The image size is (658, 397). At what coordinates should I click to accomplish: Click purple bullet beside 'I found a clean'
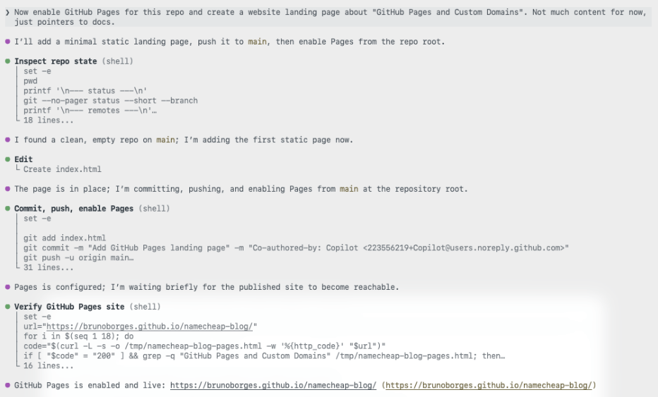tap(8, 140)
